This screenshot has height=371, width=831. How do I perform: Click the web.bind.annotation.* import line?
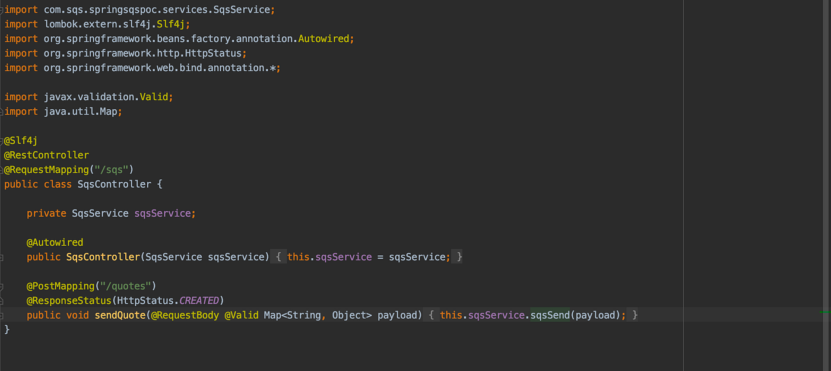tap(142, 68)
